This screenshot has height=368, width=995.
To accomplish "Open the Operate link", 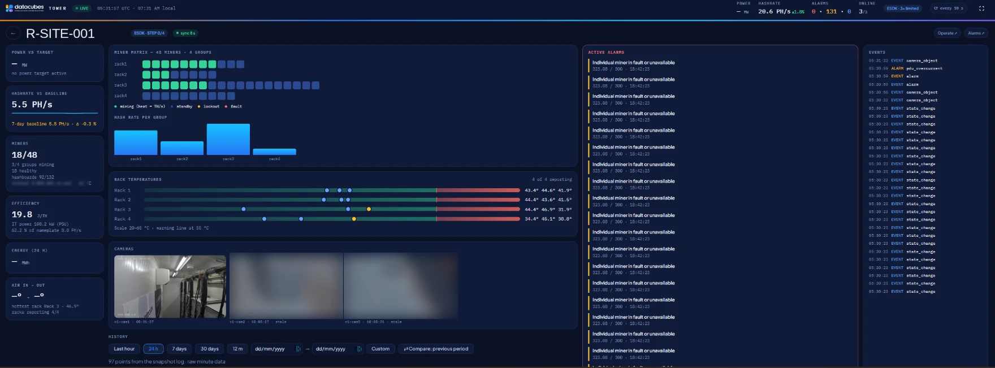I will coord(947,33).
